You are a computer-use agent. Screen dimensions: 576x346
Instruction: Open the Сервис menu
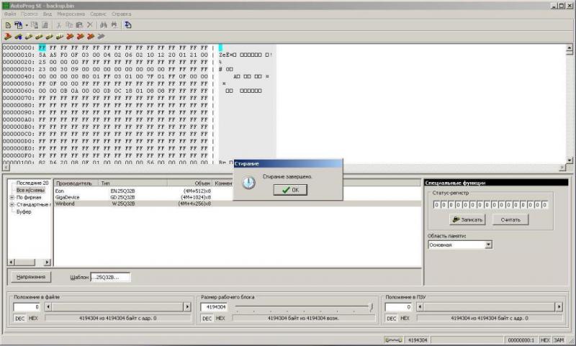tap(98, 14)
